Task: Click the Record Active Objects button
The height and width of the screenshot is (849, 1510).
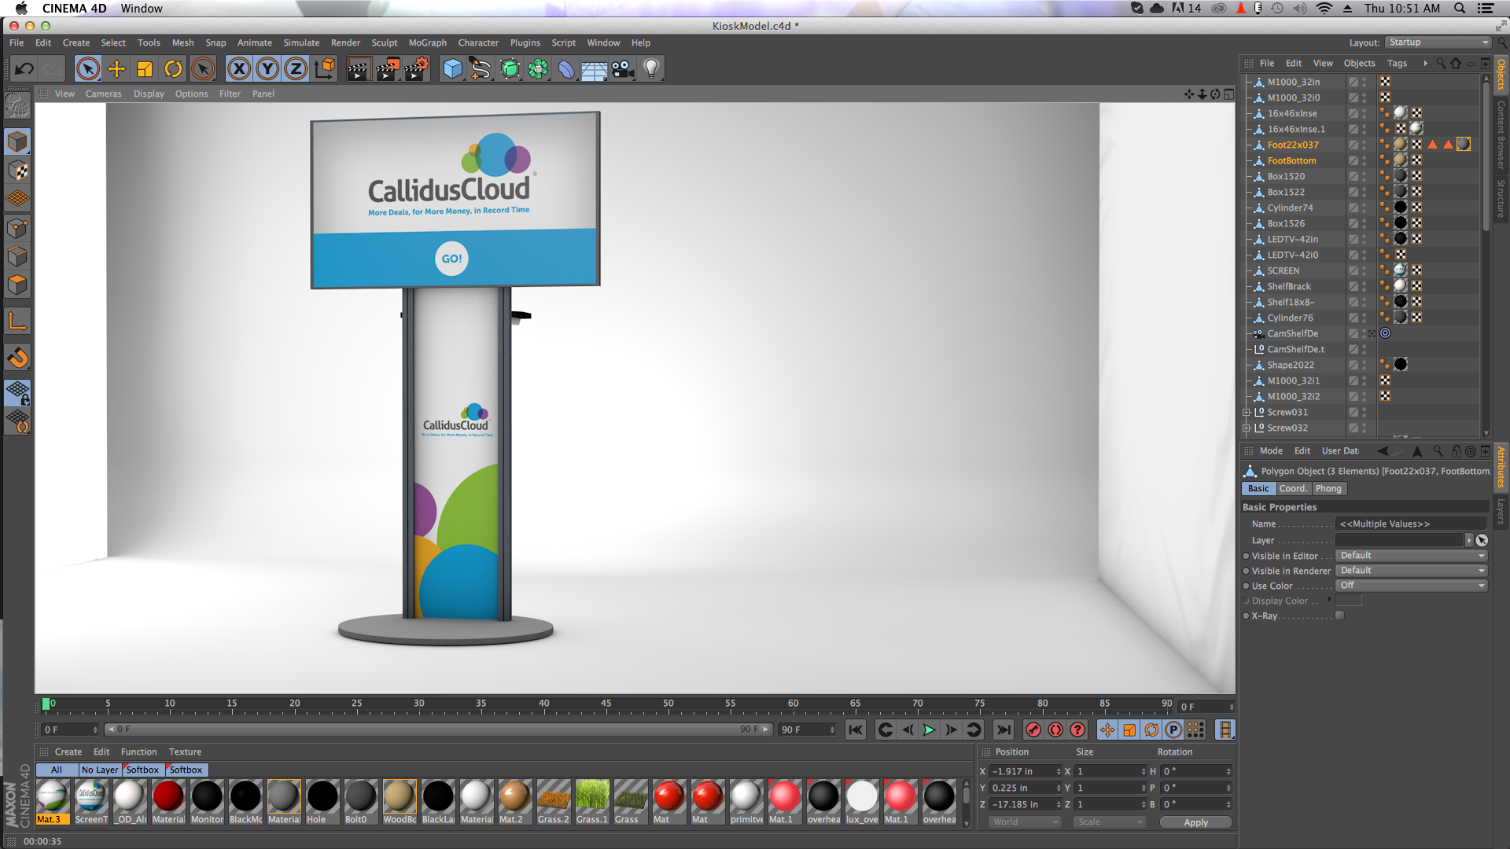Action: (1033, 730)
